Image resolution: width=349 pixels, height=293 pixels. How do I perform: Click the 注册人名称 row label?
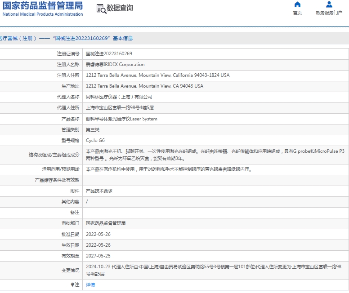click(x=68, y=65)
